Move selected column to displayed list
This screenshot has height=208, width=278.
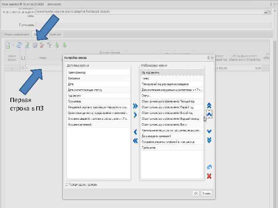(x=135, y=115)
